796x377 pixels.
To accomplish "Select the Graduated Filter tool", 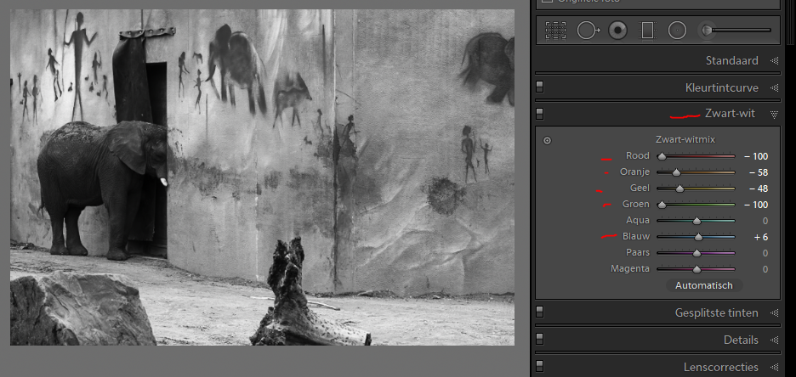I will coord(647,31).
